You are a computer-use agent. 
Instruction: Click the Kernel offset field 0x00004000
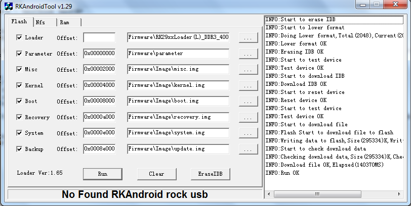[99, 85]
